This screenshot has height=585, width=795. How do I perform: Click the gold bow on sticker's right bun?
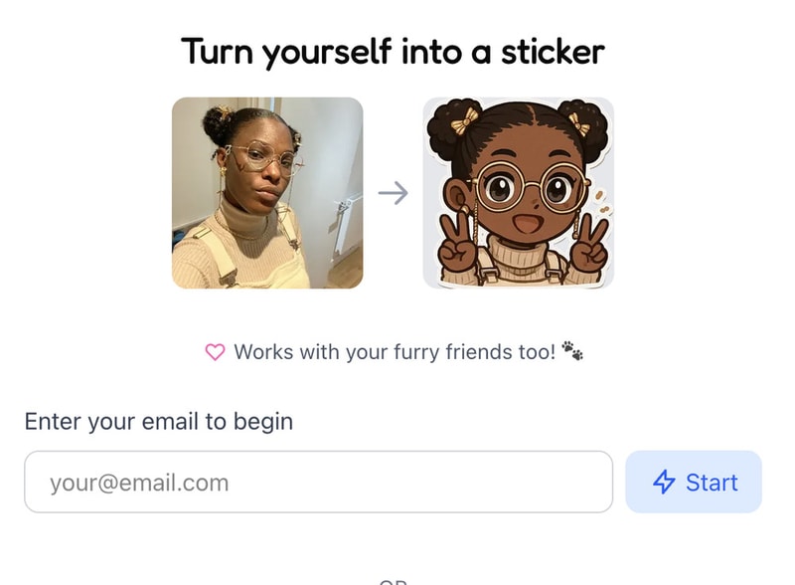[576, 123]
